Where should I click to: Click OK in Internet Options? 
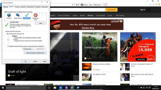point(26,61)
